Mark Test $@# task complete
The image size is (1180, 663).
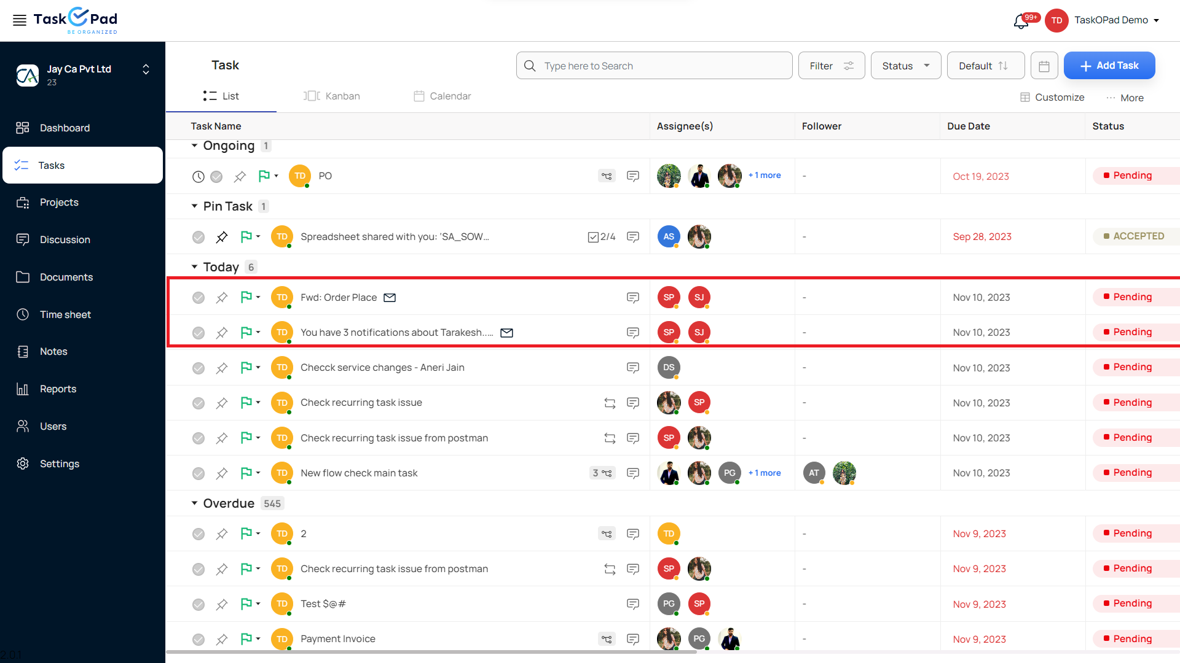[198, 604]
